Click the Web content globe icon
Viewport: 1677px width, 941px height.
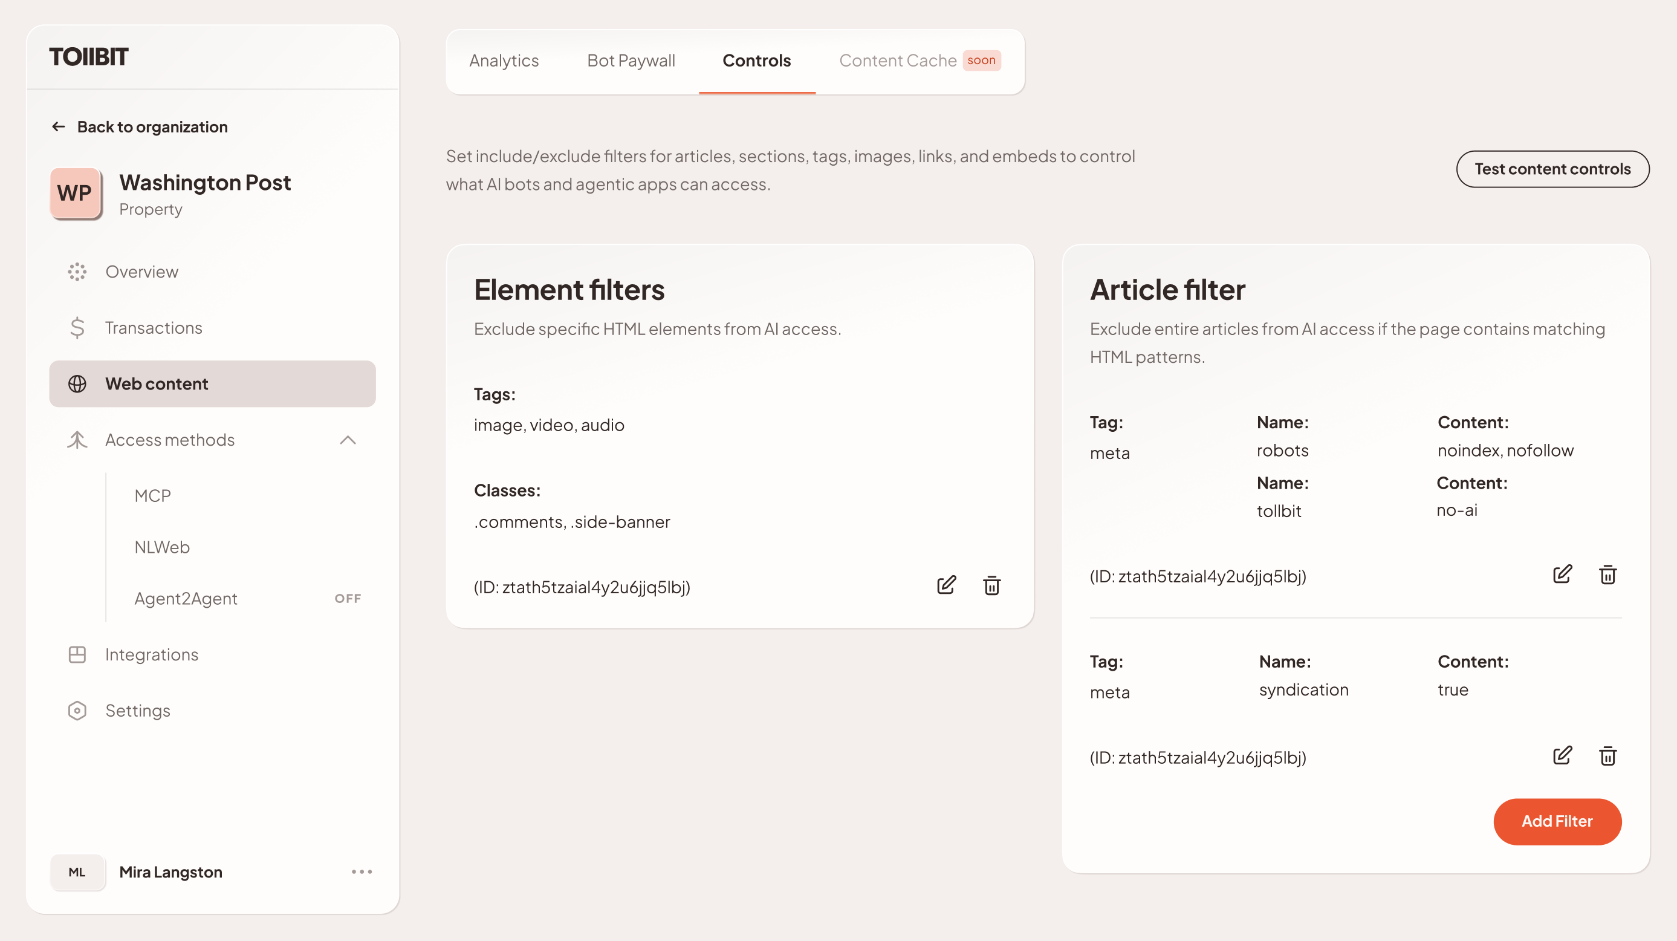coord(77,383)
